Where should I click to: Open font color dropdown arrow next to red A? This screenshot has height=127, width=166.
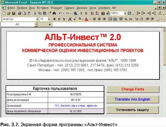[90, 19]
